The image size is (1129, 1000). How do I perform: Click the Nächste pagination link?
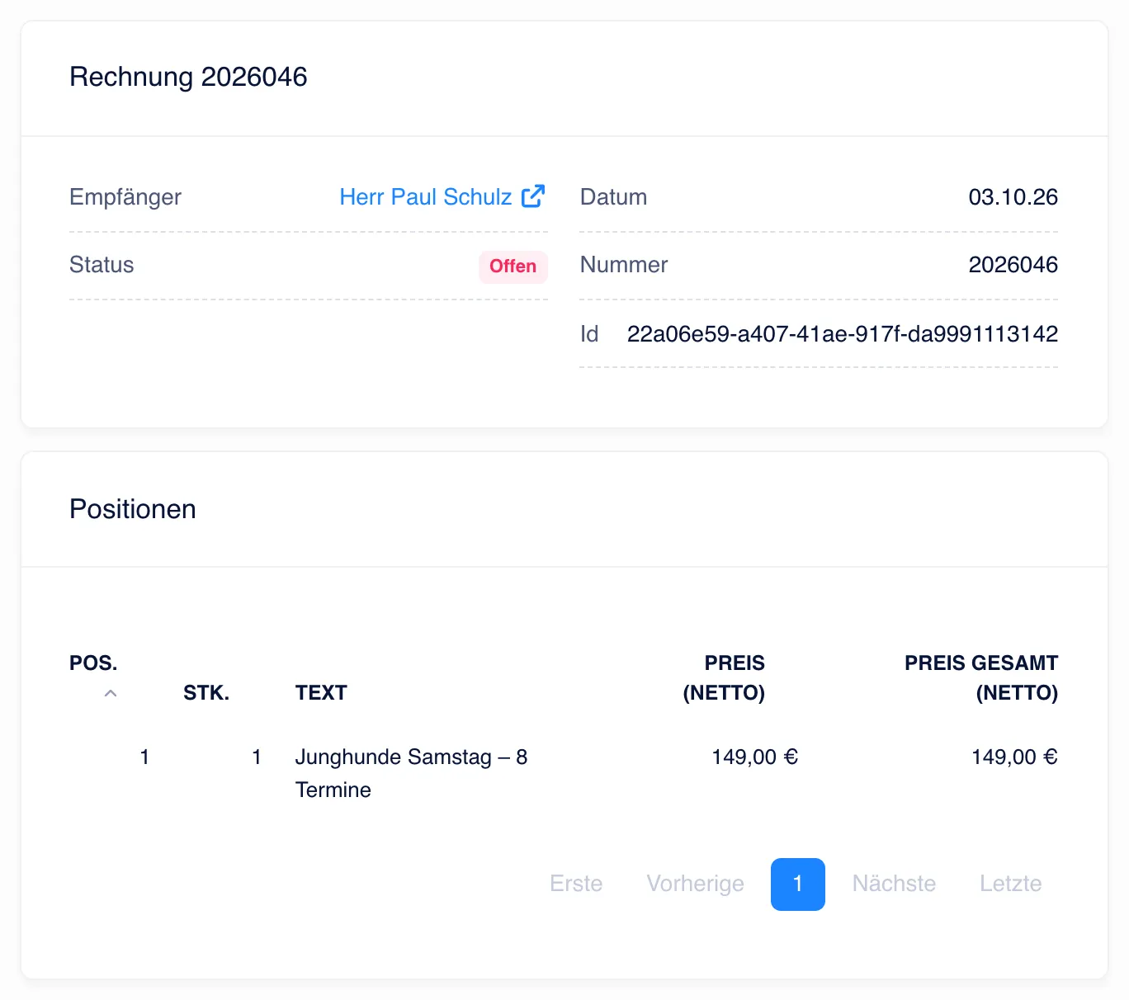pos(894,884)
